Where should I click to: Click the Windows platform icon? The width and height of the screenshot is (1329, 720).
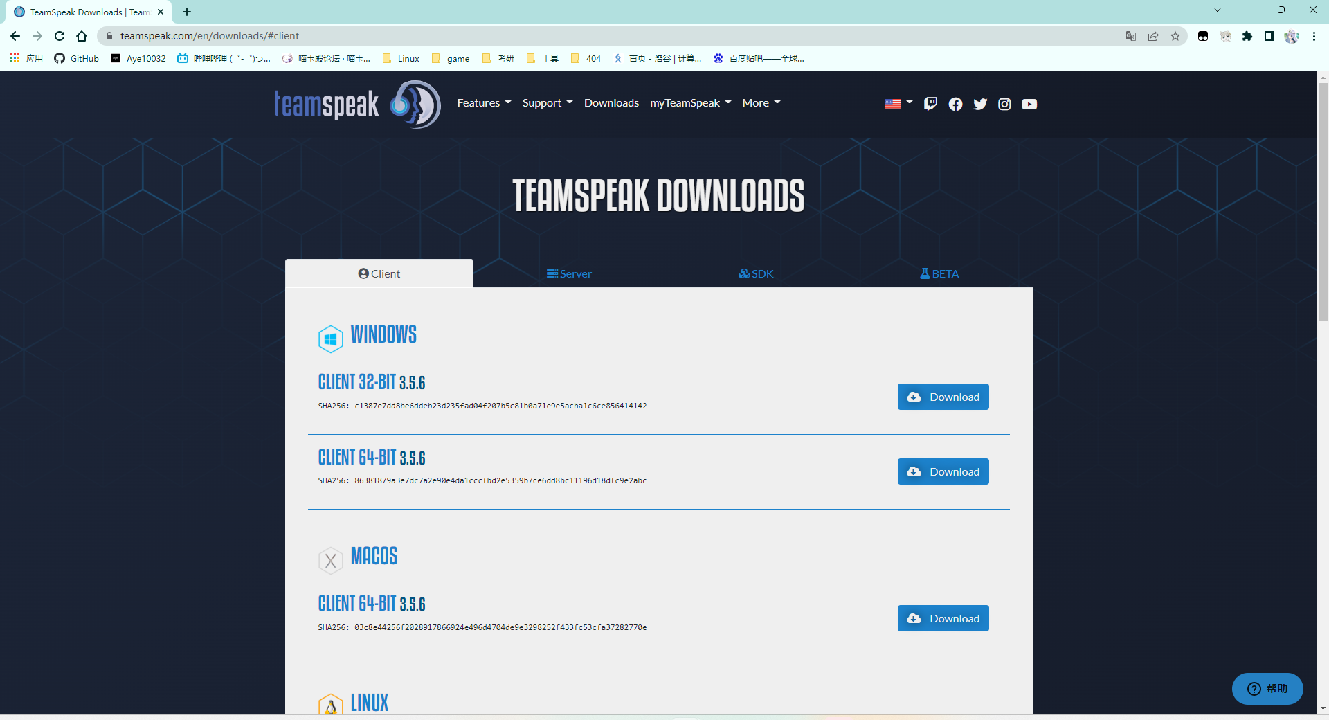coord(330,339)
